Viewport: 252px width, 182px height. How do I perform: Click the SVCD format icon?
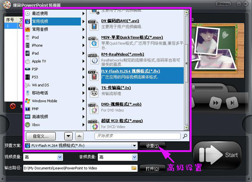[x=93, y=125]
